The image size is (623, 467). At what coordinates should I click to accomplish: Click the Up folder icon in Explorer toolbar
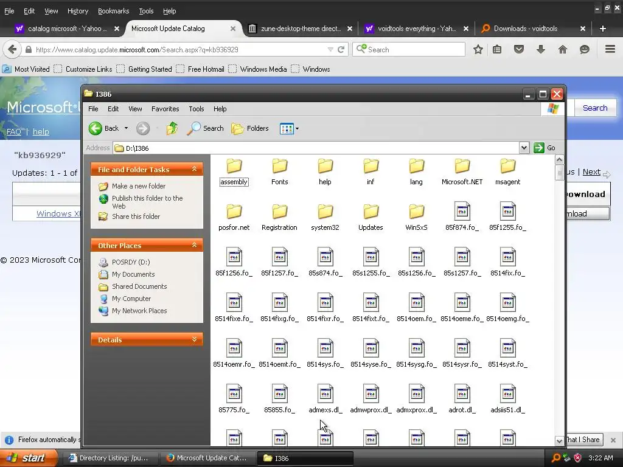click(x=172, y=128)
